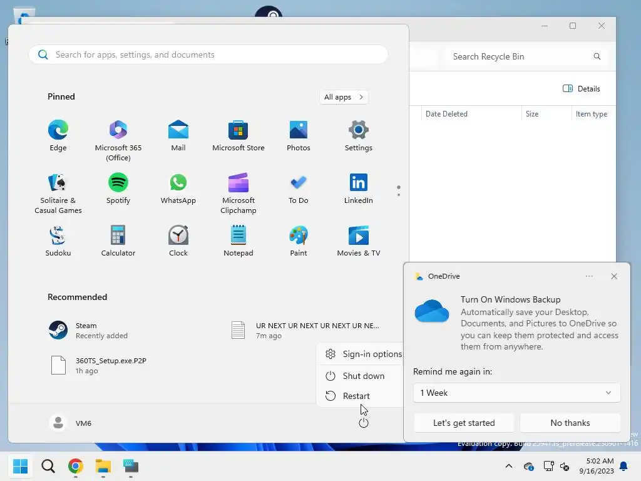Sort by Size column header
The image size is (641, 481).
546,114
